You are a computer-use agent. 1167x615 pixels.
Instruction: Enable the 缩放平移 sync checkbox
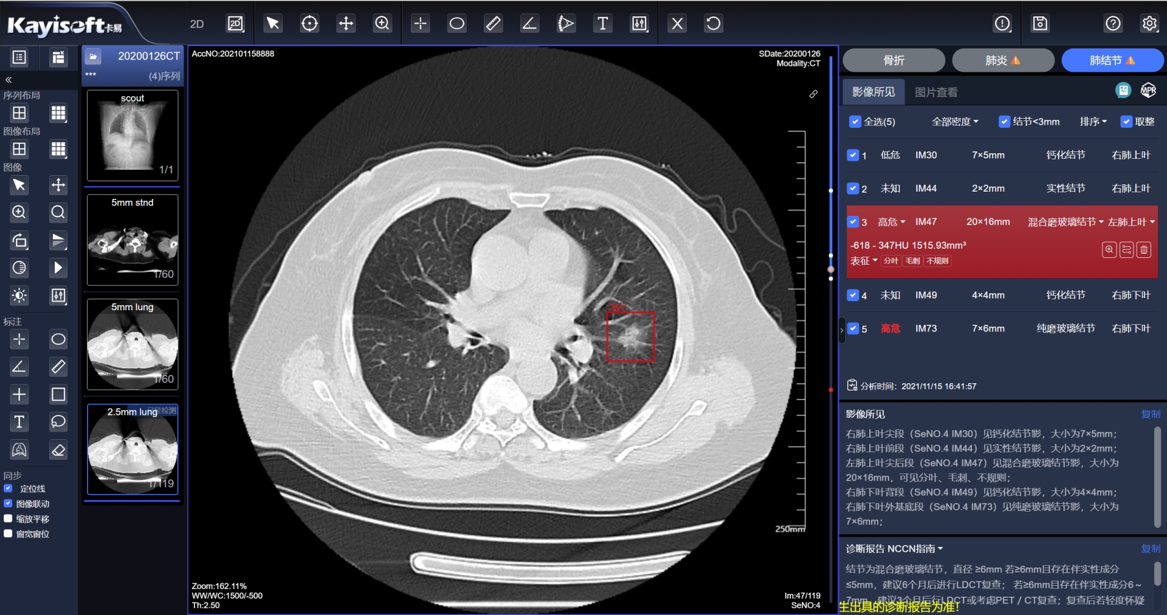pyautogui.click(x=9, y=518)
